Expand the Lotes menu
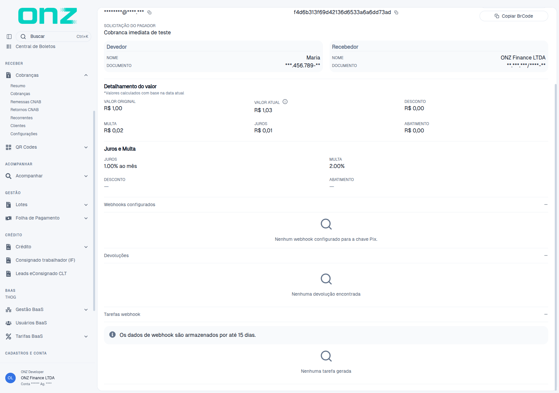 click(x=86, y=205)
